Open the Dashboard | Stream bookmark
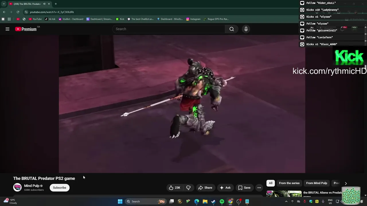Screen dimensions: 367x206 99,19
